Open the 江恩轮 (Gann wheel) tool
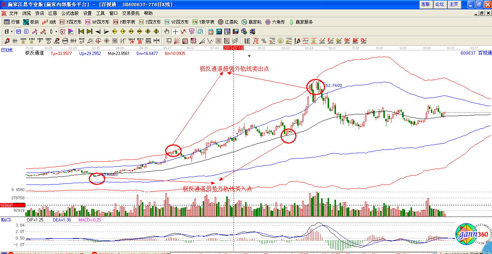The image size is (492, 254). (x=228, y=22)
